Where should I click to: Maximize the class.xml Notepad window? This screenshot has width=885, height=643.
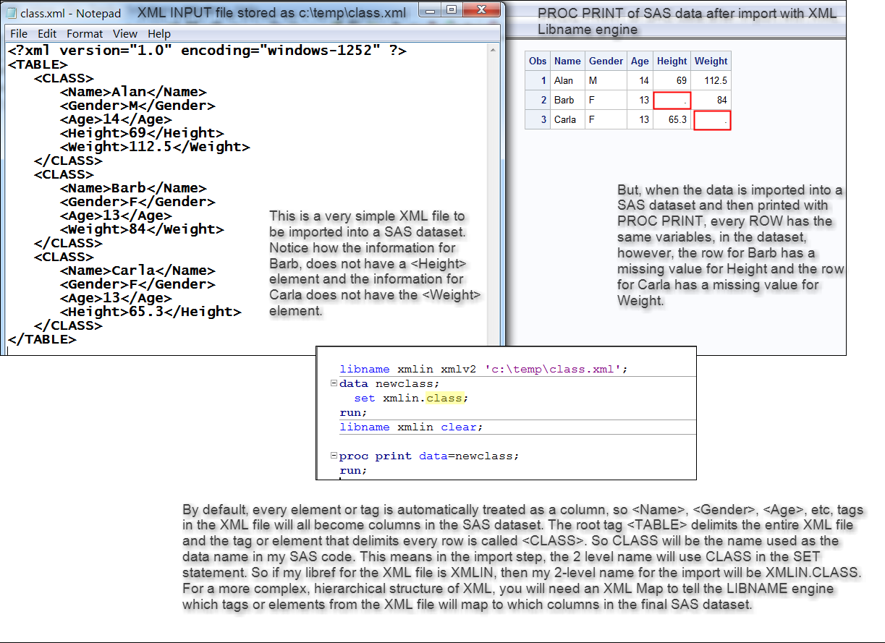click(452, 10)
